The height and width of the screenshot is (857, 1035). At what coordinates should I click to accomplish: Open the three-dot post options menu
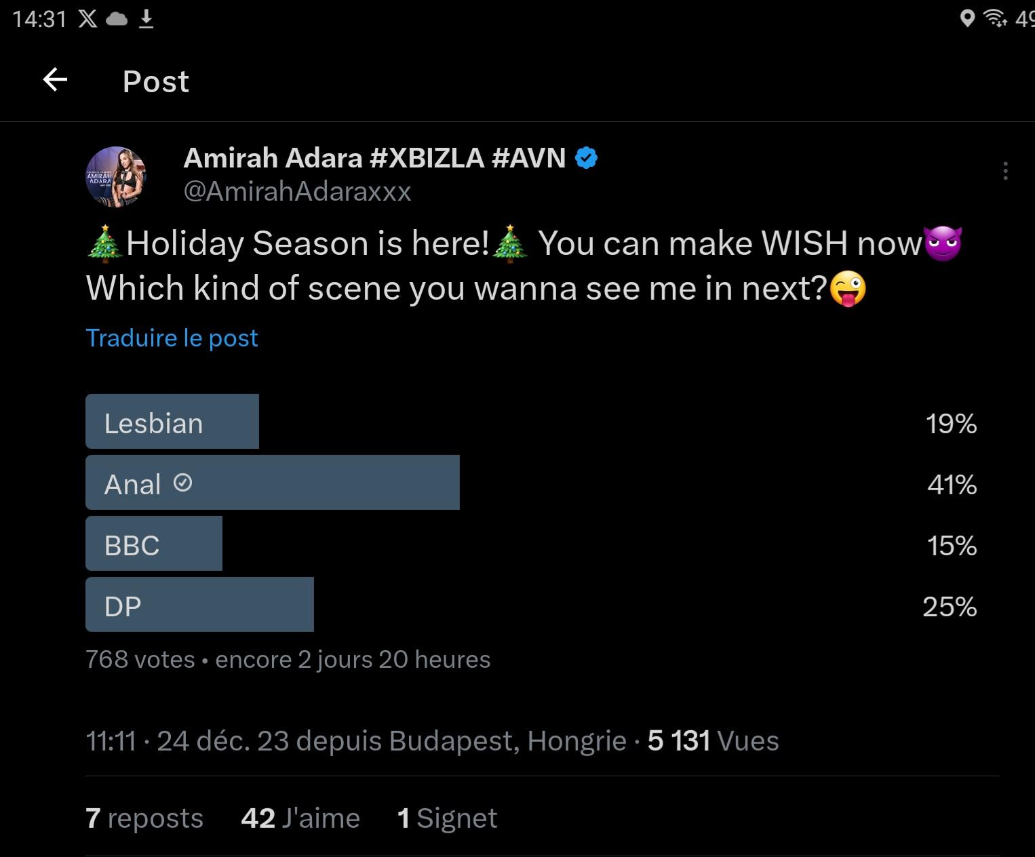point(1005,171)
